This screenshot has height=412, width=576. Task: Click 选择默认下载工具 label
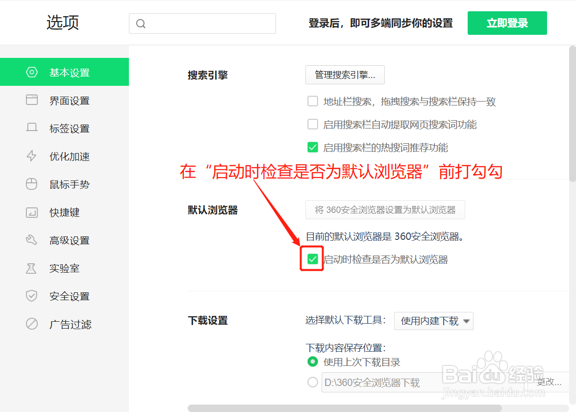tap(345, 320)
